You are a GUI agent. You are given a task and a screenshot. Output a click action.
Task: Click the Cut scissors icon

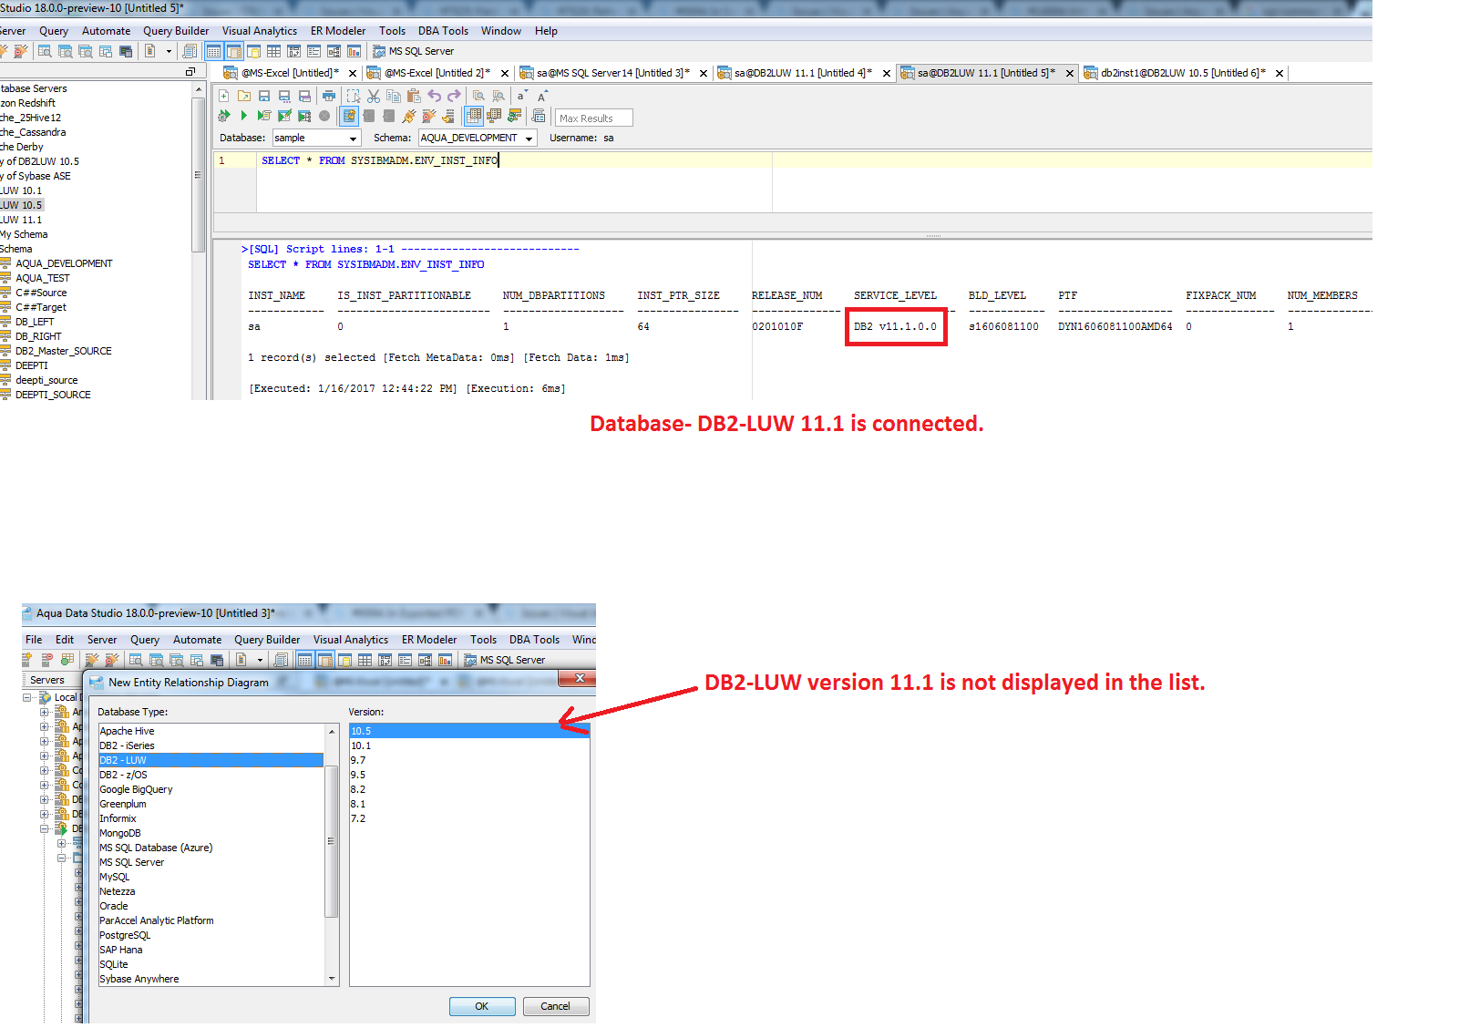374,96
